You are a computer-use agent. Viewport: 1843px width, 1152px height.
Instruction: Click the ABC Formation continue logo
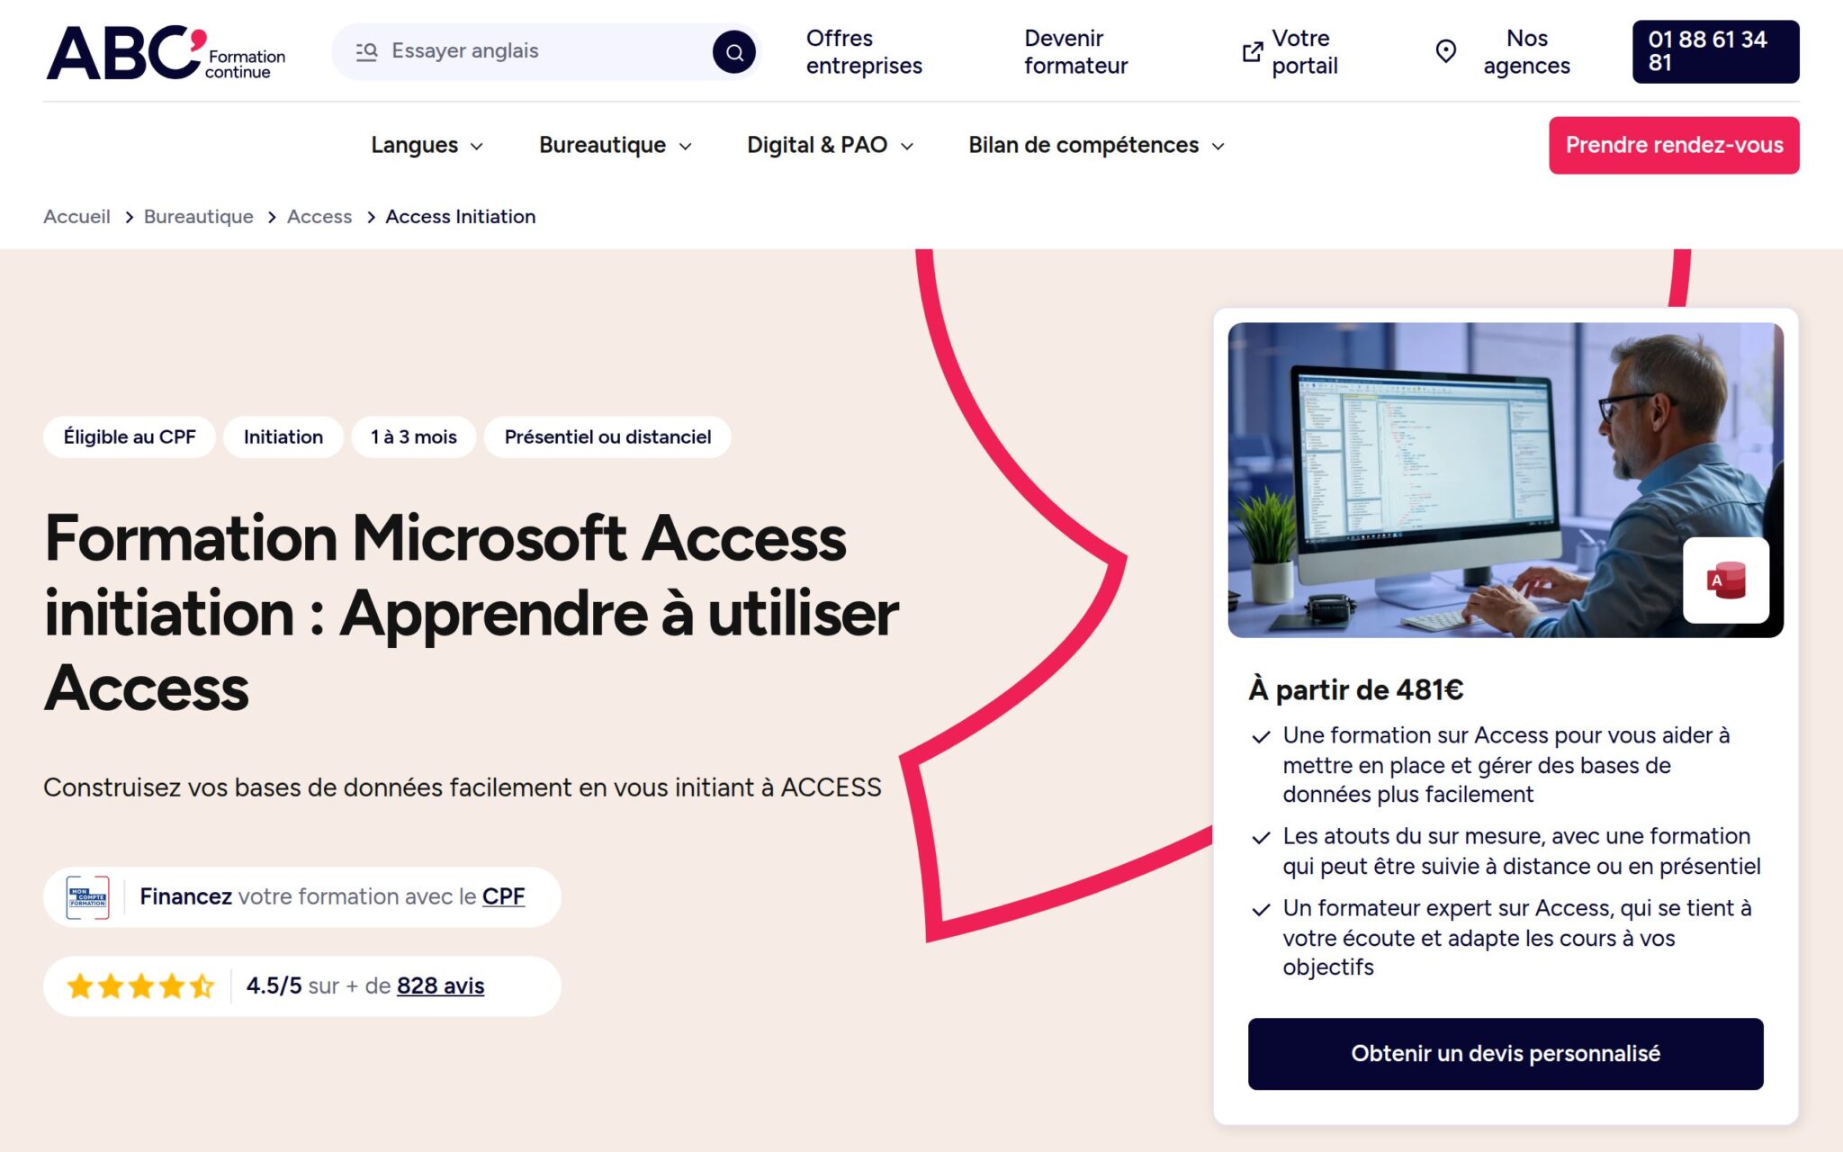(166, 52)
